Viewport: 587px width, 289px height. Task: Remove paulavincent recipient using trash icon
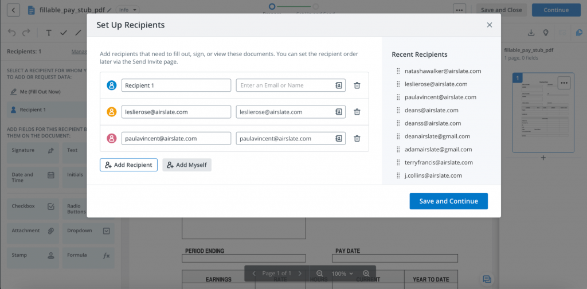click(x=357, y=138)
